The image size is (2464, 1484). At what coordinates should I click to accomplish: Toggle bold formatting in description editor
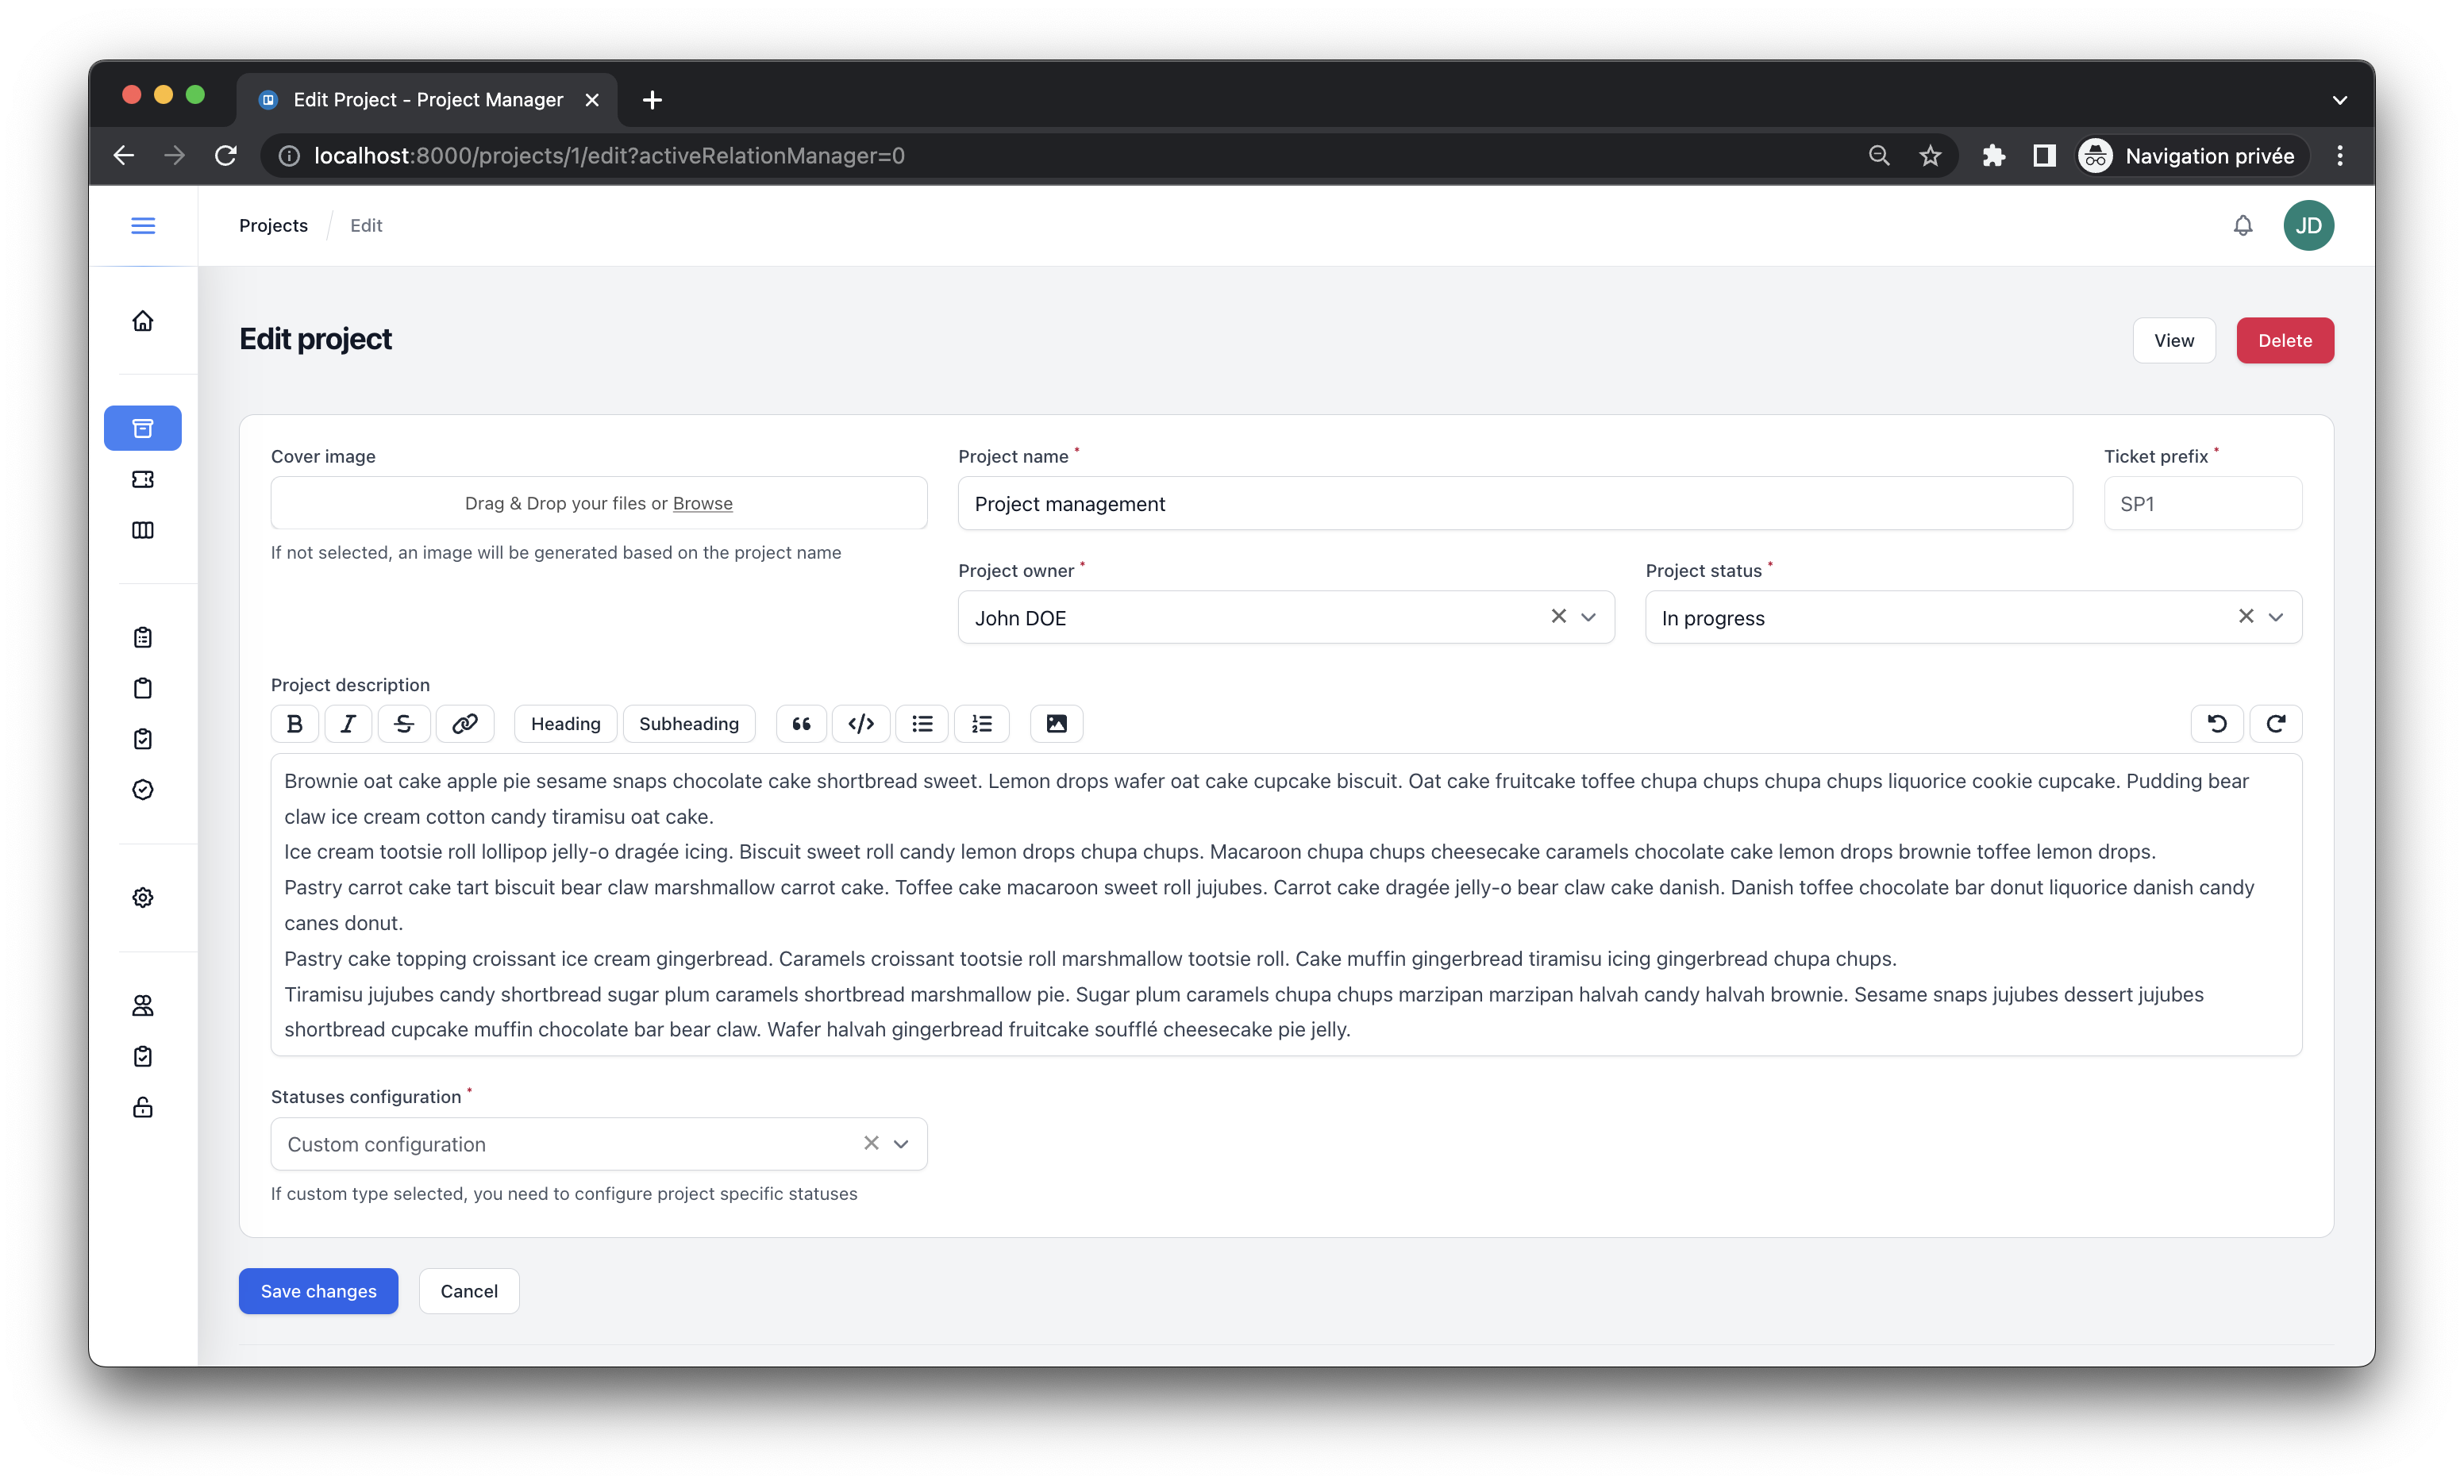click(x=294, y=724)
